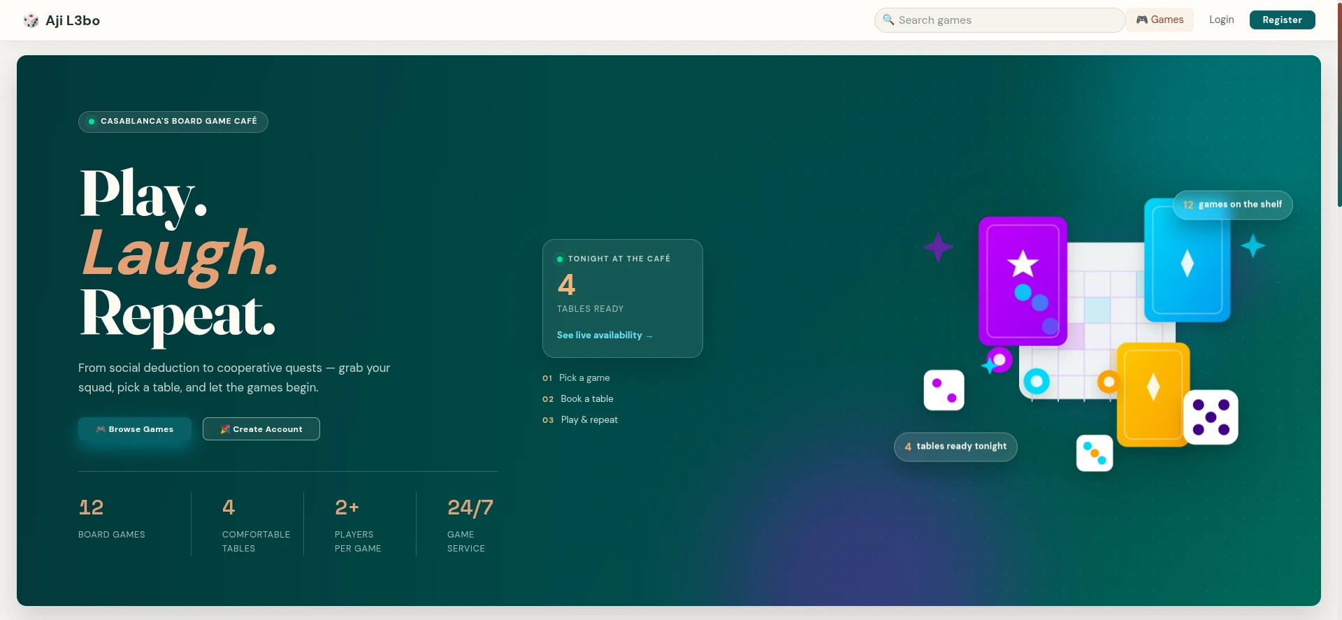Click the Browse Games button
The height and width of the screenshot is (620, 1342).
coord(135,429)
